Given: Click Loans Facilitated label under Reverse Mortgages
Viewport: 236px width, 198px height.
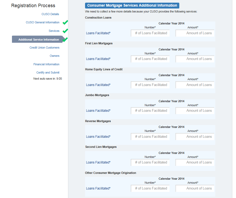Looking at the screenshot, I should [x=98, y=136].
